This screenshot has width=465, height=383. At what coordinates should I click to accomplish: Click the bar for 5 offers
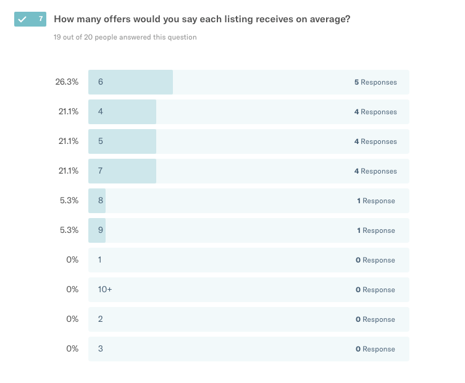point(248,141)
